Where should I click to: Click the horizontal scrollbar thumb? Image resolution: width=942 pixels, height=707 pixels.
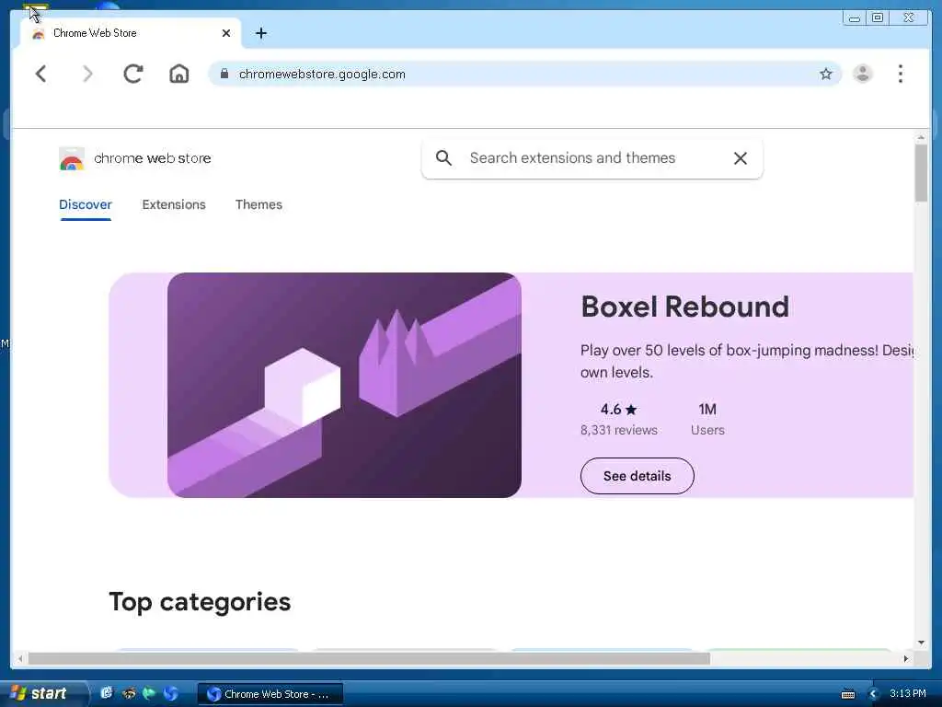tap(369, 659)
